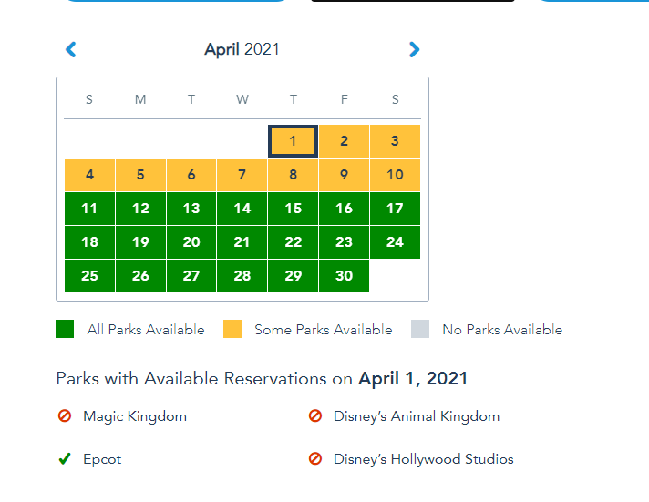Click unavailable icon beside Disney's Hollywood Studios
Image resolution: width=649 pixels, height=502 pixels.
[x=315, y=459]
